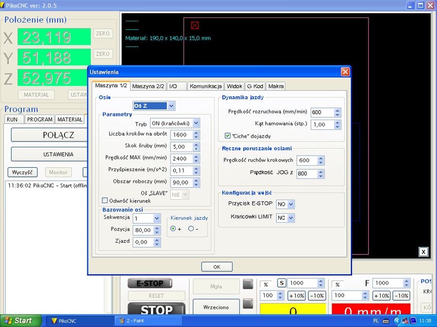Switch to PikoCNC taskbar item
This screenshot has width=437, height=327.
[80, 321]
